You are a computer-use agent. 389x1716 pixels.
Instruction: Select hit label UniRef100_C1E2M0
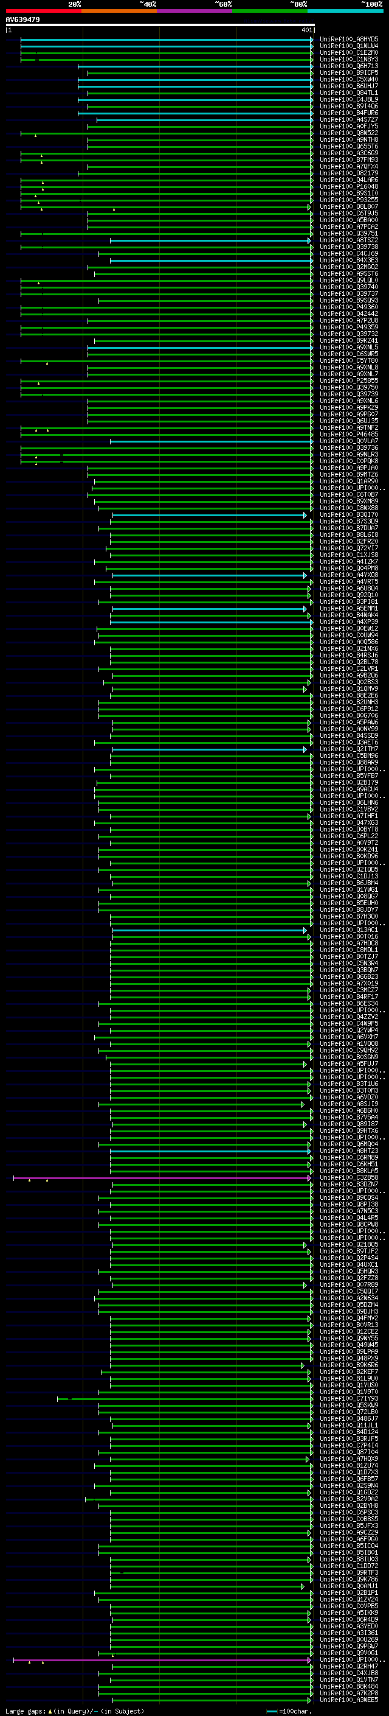[x=349, y=54]
